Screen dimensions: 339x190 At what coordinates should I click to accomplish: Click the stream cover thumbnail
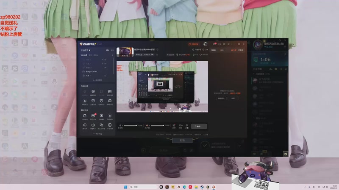pyautogui.click(x=125, y=52)
